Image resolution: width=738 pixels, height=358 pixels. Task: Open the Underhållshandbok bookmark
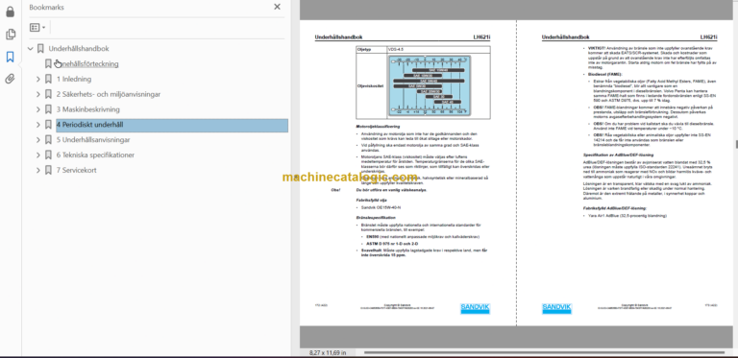(79, 48)
